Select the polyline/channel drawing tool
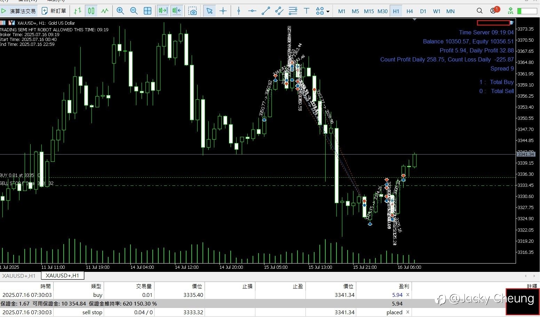Image resolution: width=540 pixels, height=317 pixels. tap(279, 11)
